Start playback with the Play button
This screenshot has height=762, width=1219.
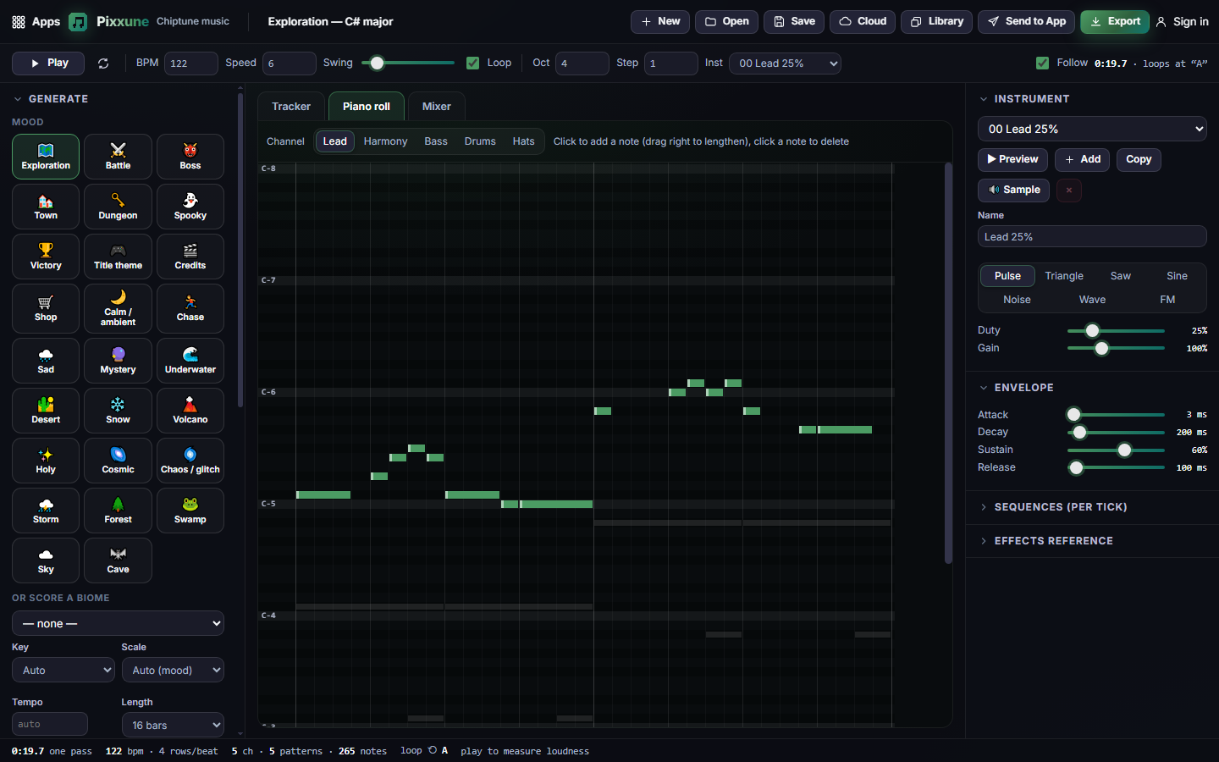tap(48, 63)
